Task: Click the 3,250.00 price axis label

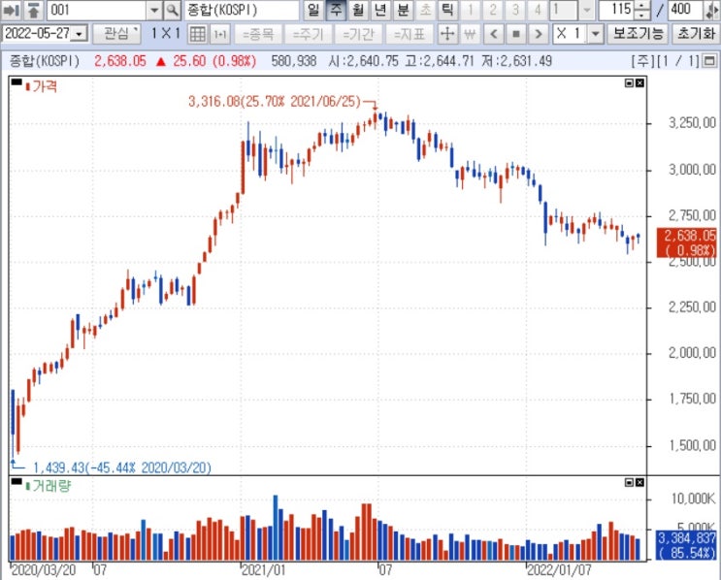Action: (x=692, y=123)
